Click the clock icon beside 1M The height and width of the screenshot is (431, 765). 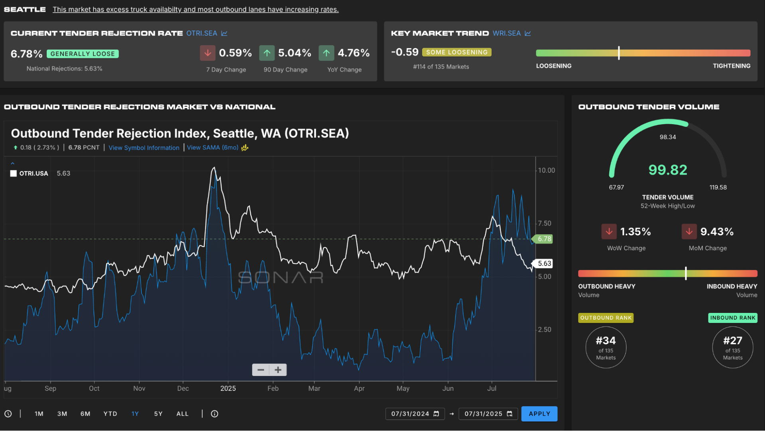point(8,414)
